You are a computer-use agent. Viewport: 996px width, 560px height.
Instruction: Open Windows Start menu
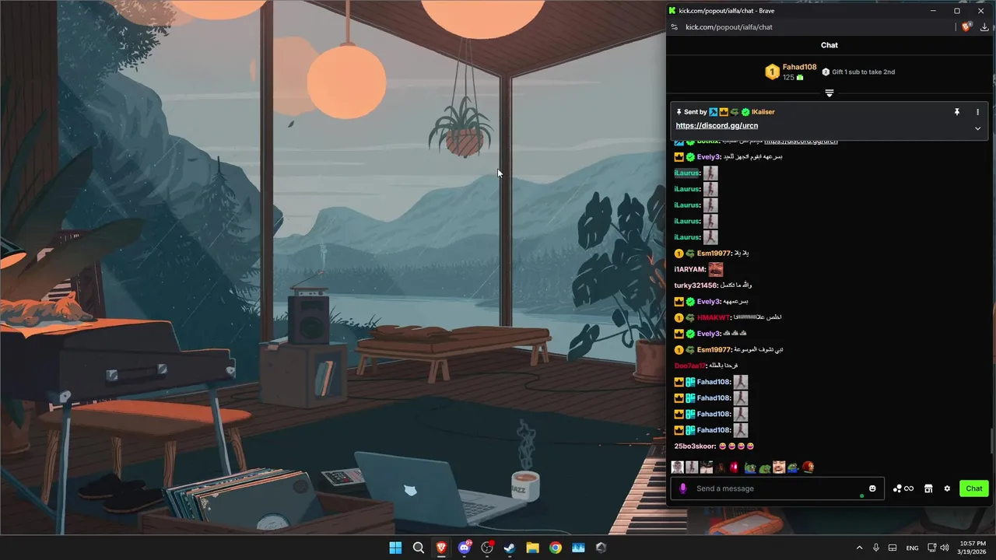(395, 548)
